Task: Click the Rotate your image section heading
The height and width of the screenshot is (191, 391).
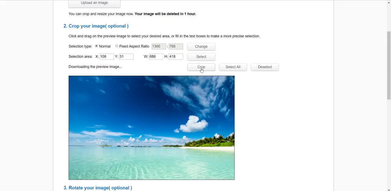Action: pos(98,188)
